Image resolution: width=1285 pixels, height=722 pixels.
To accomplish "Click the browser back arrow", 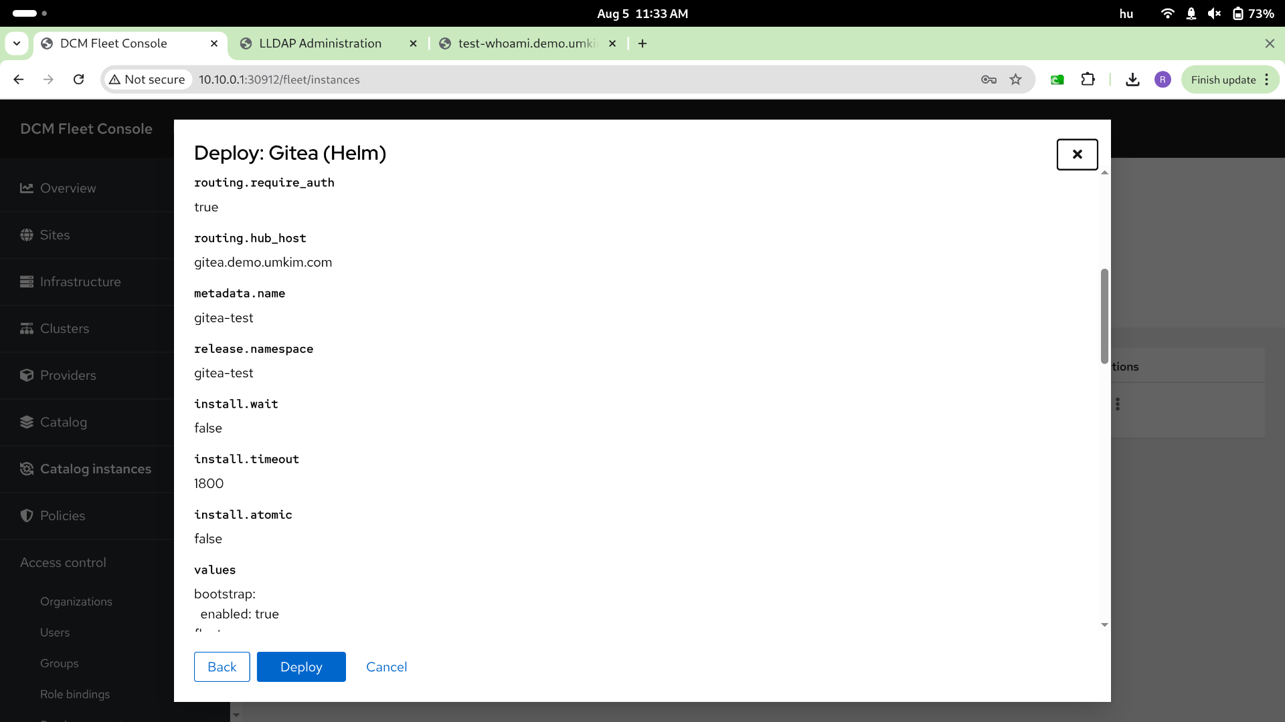I will coord(19,80).
